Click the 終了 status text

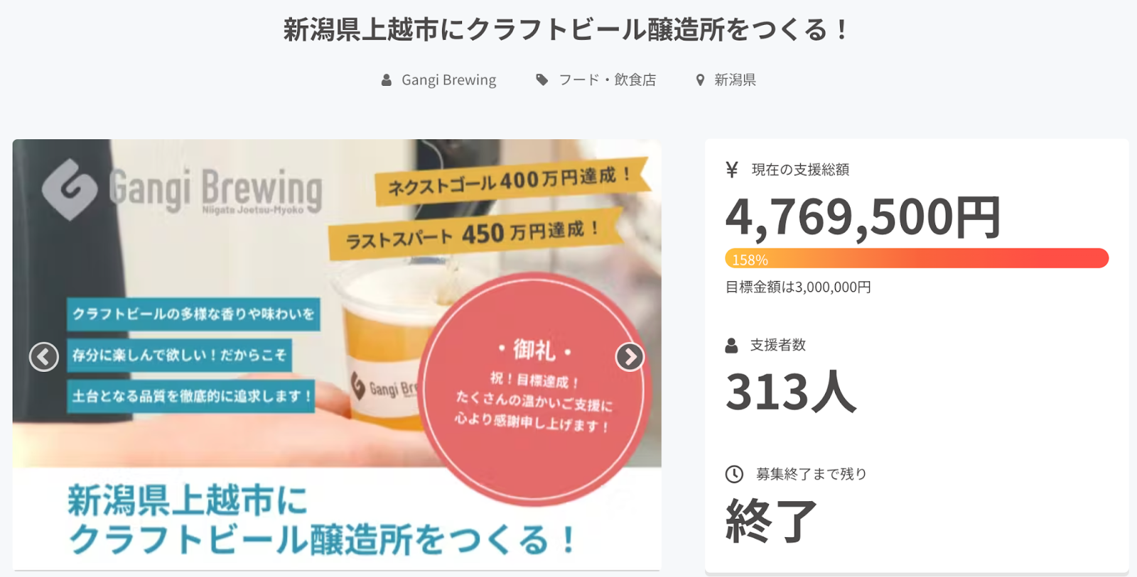(771, 521)
